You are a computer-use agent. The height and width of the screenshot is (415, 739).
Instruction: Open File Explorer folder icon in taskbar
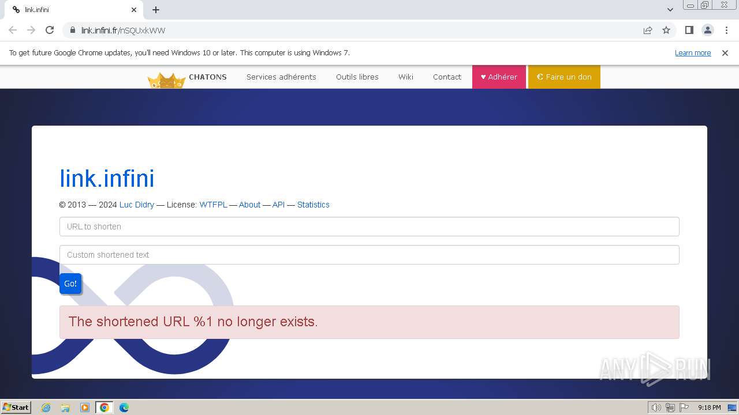coord(65,408)
